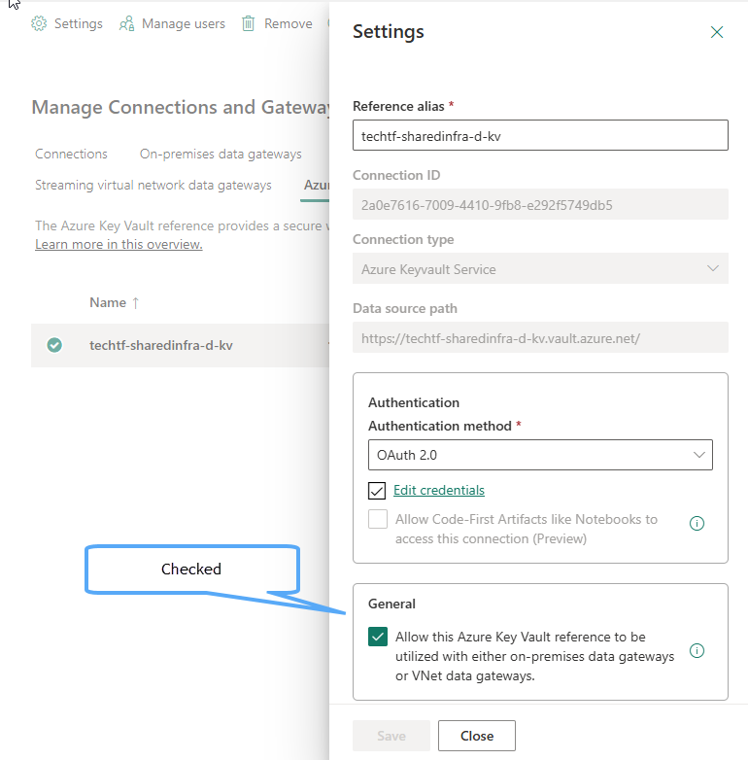748x760 pixels.
Task: Click the Save button
Action: click(x=391, y=736)
